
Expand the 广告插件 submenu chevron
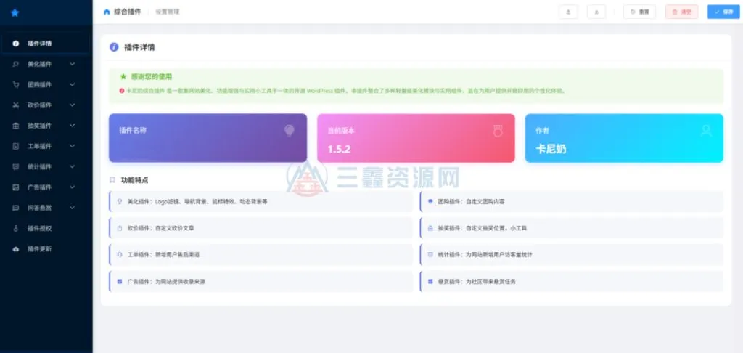coord(72,187)
